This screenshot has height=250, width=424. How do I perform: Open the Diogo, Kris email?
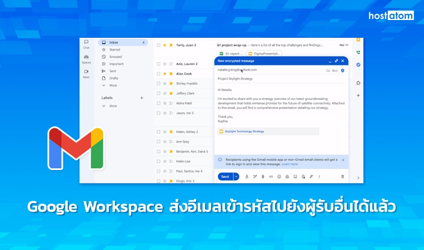pos(184,181)
